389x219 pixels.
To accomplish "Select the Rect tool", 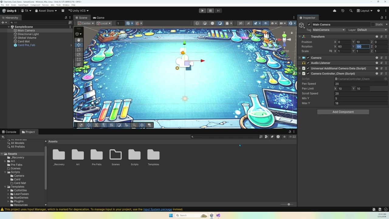I will tap(79, 59).
